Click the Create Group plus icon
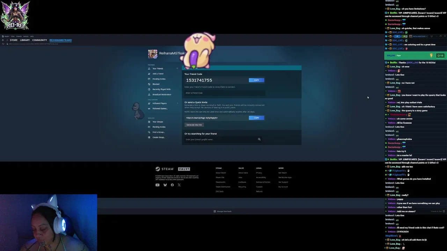 pos(149,137)
